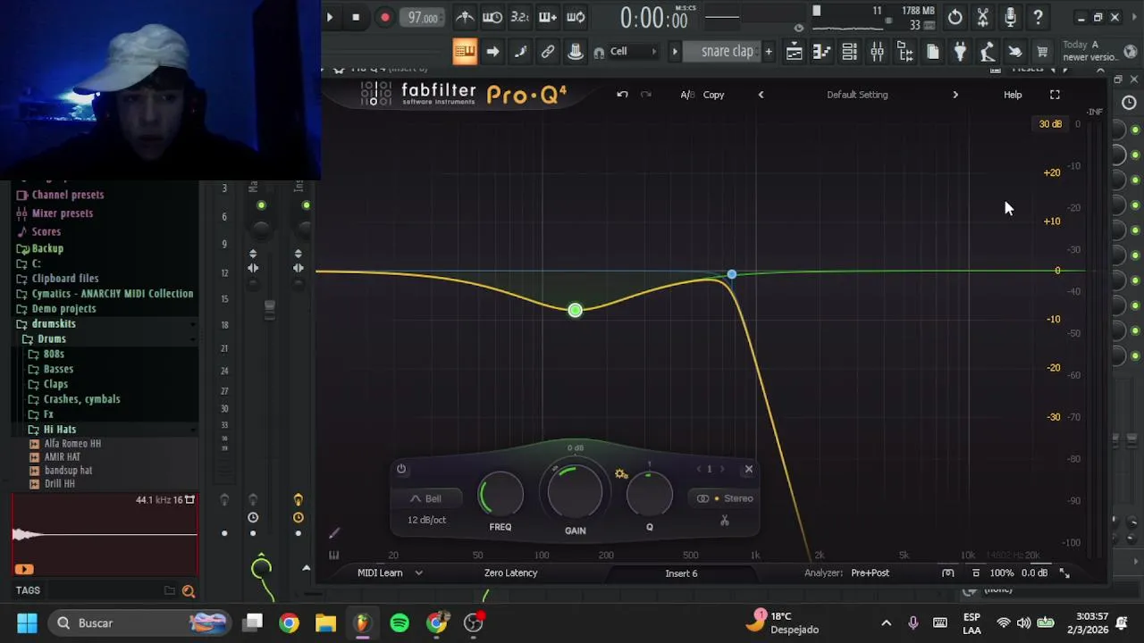Open the 30 dB display range dropdown
This screenshot has width=1144, height=643.
pyautogui.click(x=1050, y=124)
